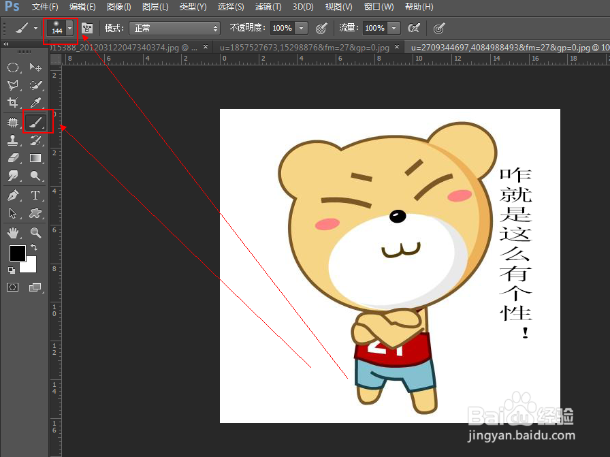
Task: Select the Dodge tool
Action: (35, 176)
